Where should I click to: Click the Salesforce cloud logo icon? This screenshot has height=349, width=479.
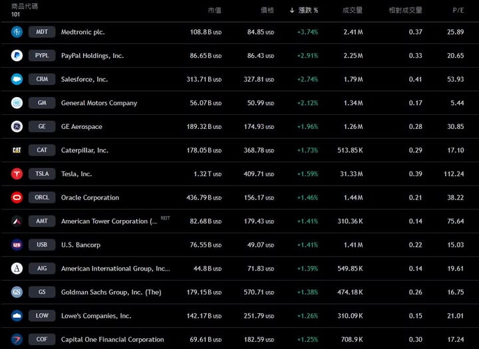pyautogui.click(x=17, y=79)
